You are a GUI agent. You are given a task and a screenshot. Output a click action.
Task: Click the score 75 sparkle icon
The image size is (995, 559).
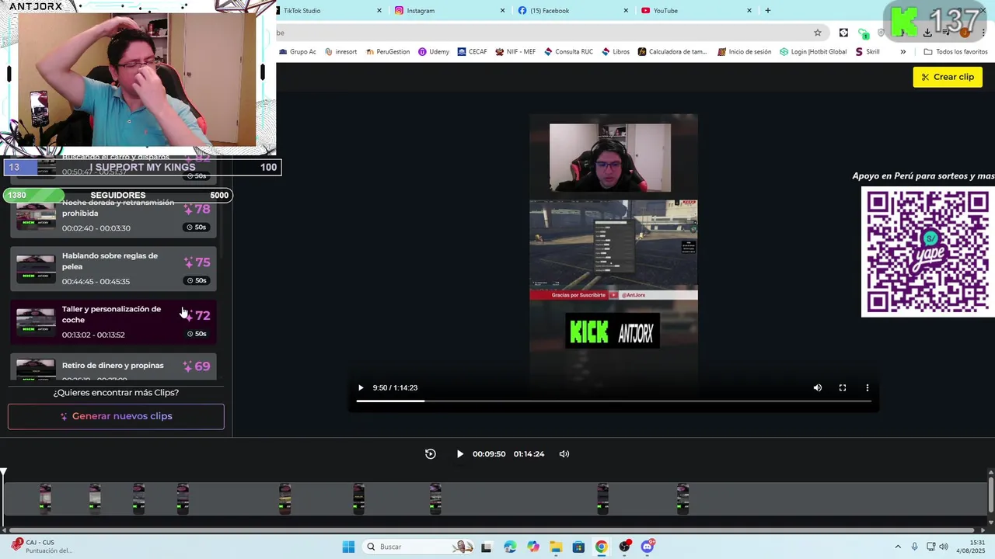click(x=188, y=262)
